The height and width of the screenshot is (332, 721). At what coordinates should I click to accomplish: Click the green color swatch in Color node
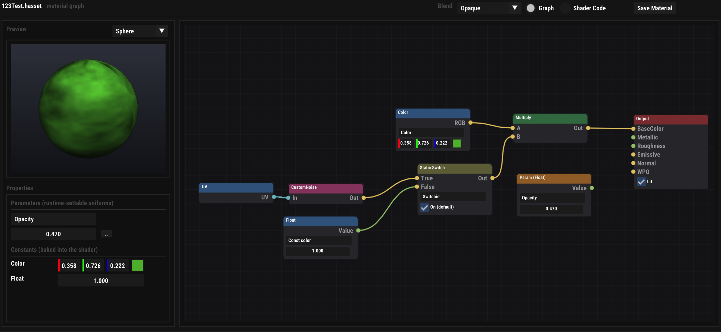pos(457,143)
